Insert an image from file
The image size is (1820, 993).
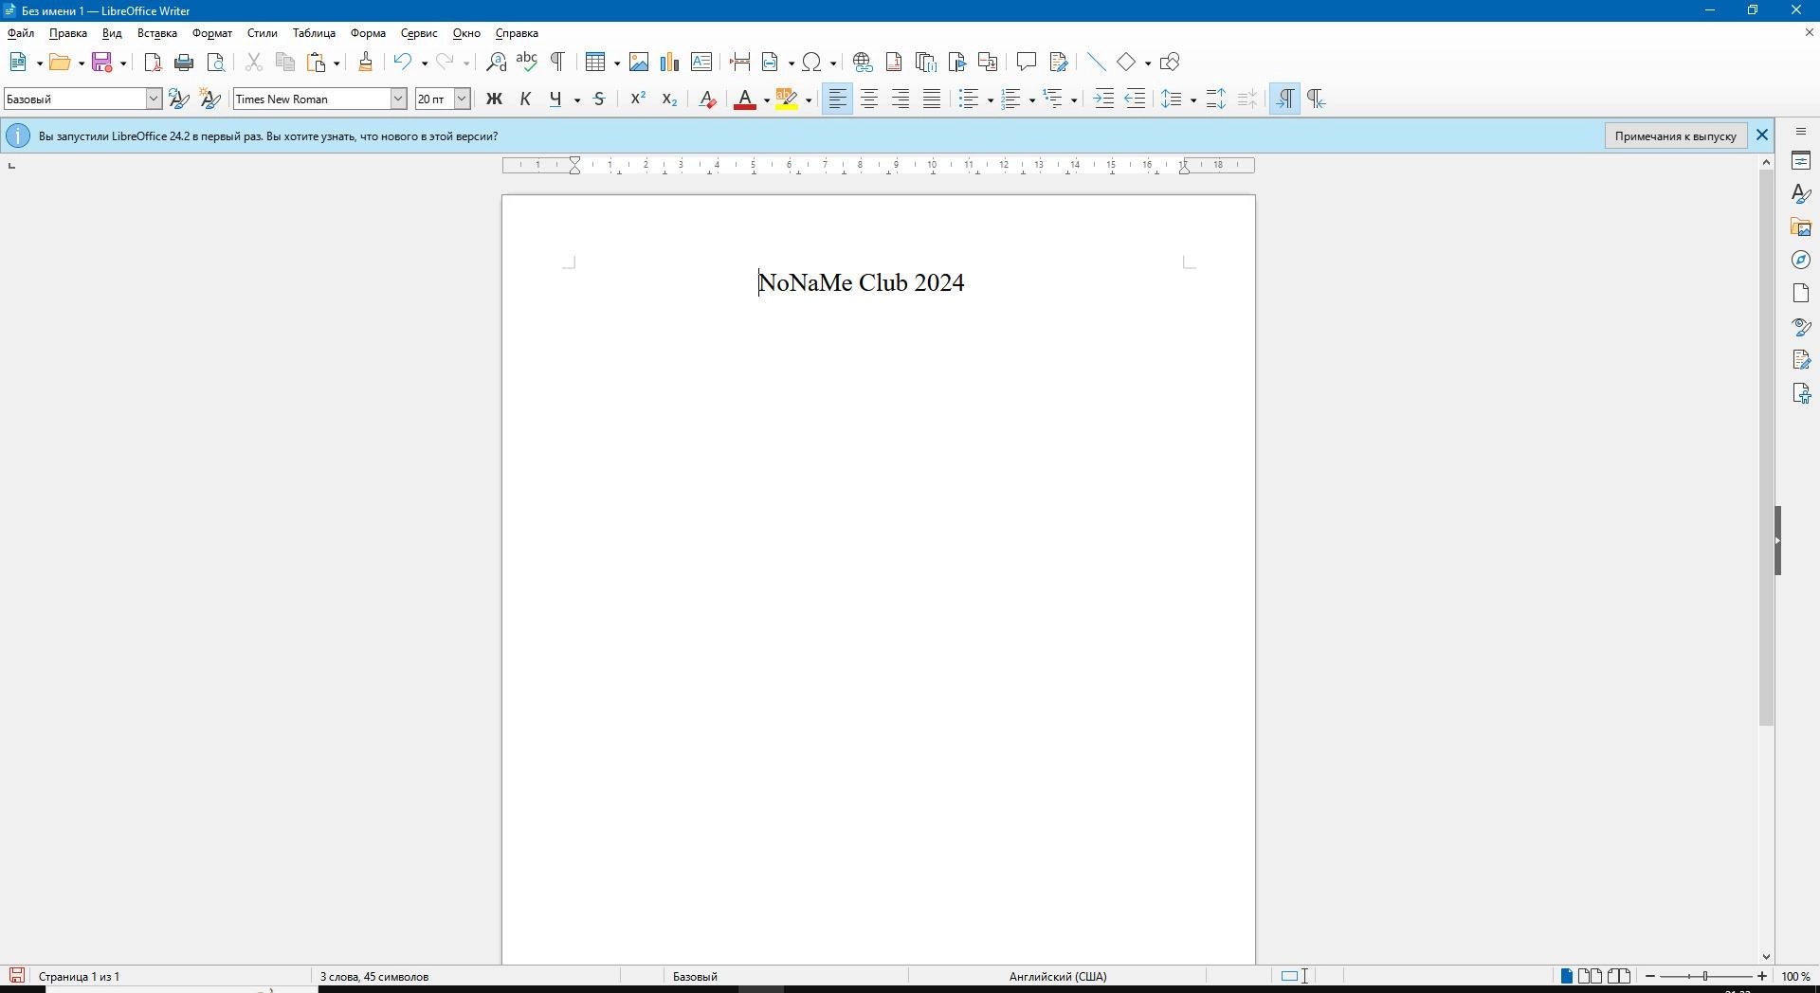tap(639, 63)
